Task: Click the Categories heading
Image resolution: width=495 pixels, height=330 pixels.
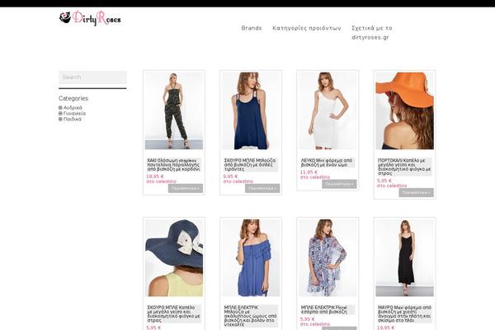Action: (x=73, y=98)
